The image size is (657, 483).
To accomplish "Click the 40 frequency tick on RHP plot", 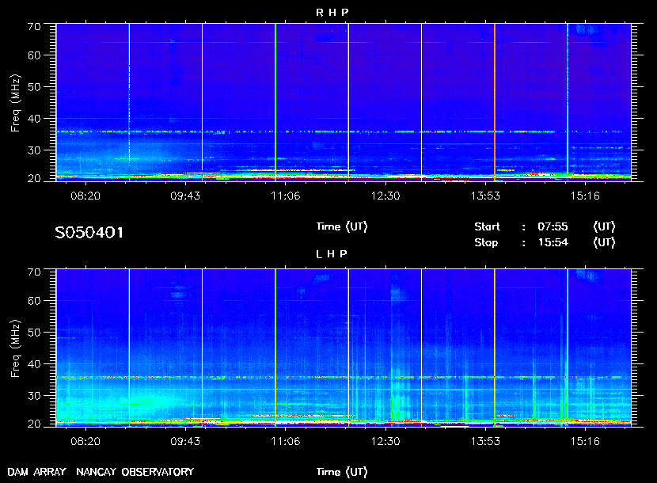I will pyautogui.click(x=34, y=119).
